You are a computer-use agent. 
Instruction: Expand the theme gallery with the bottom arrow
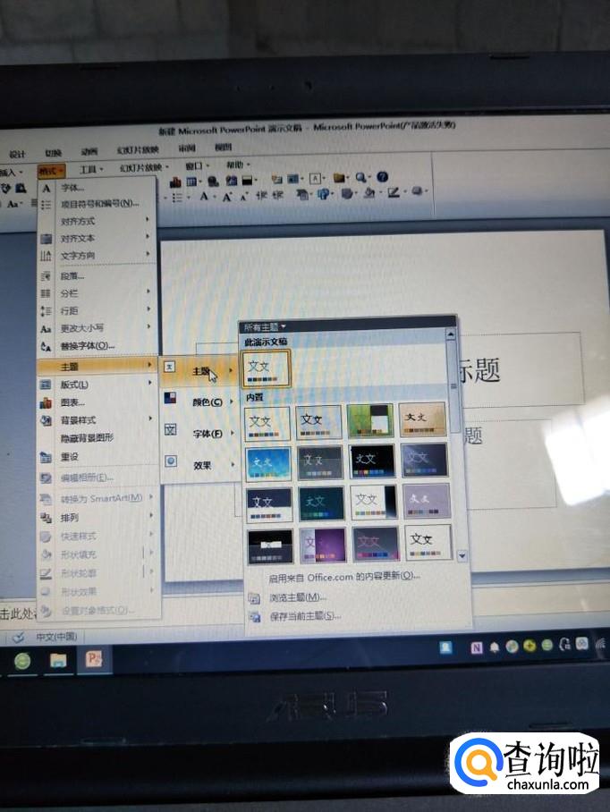tap(462, 556)
